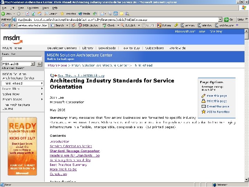The height and width of the screenshot is (187, 249).
Task: Open the Edit menu
Action: point(12,8)
